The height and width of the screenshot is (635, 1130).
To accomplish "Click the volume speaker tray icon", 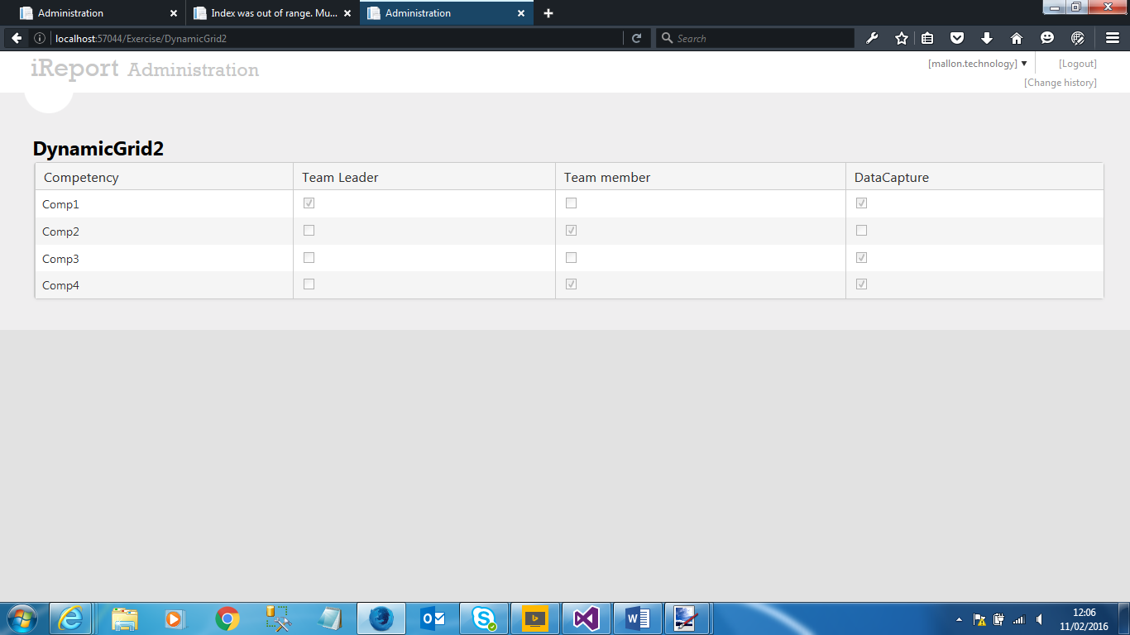I will (x=1039, y=619).
